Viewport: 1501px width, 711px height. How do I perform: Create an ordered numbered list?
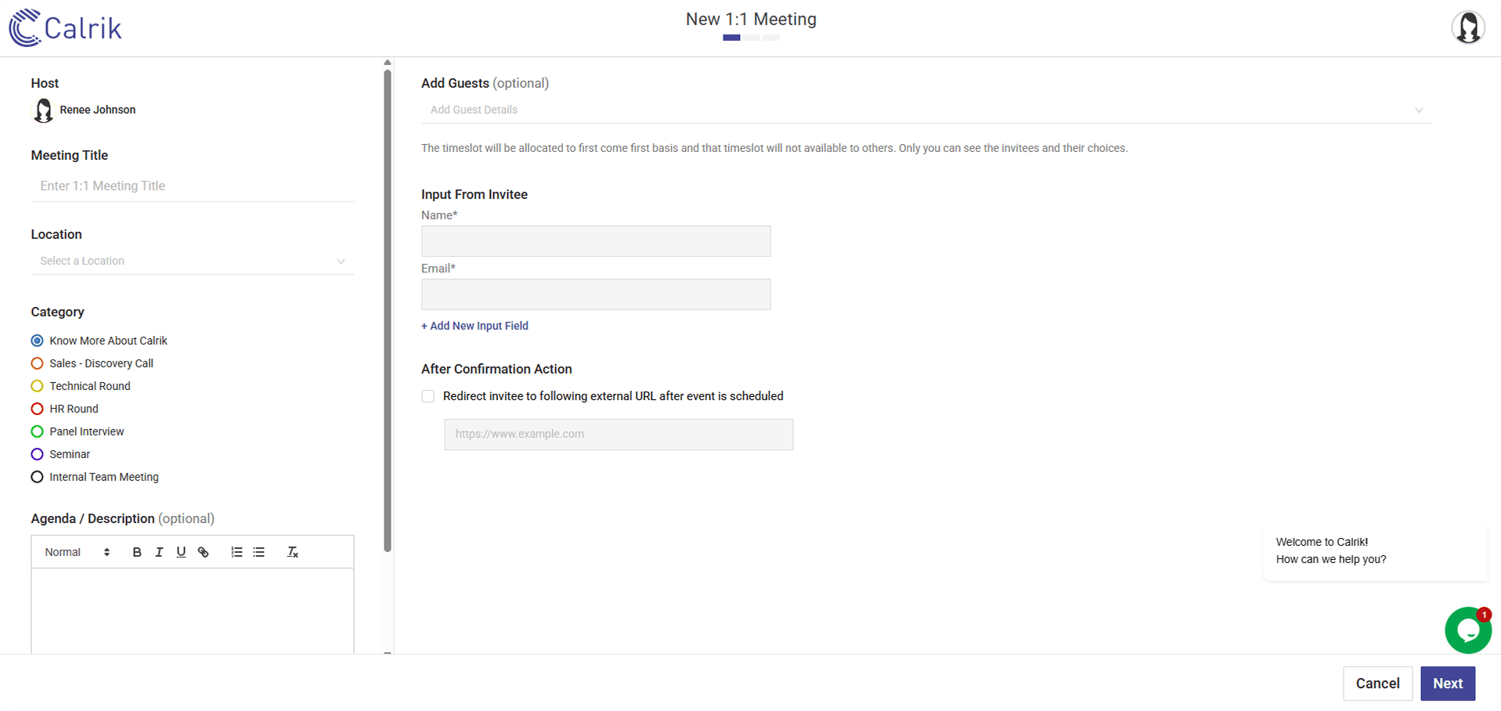[x=236, y=552]
